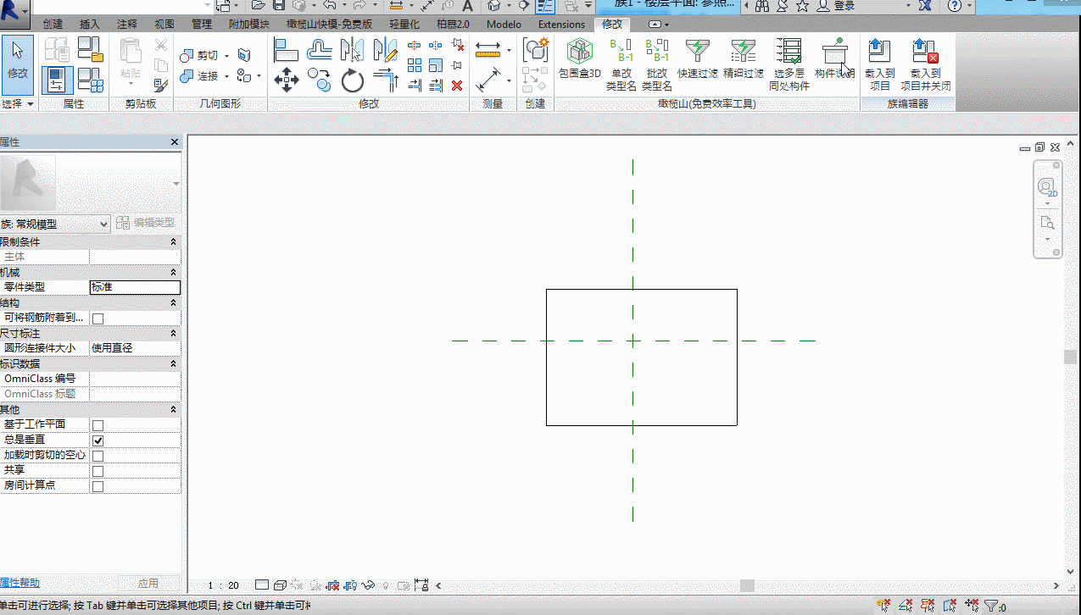
Task: Collapse the 其他 properties section
Action: [x=173, y=410]
